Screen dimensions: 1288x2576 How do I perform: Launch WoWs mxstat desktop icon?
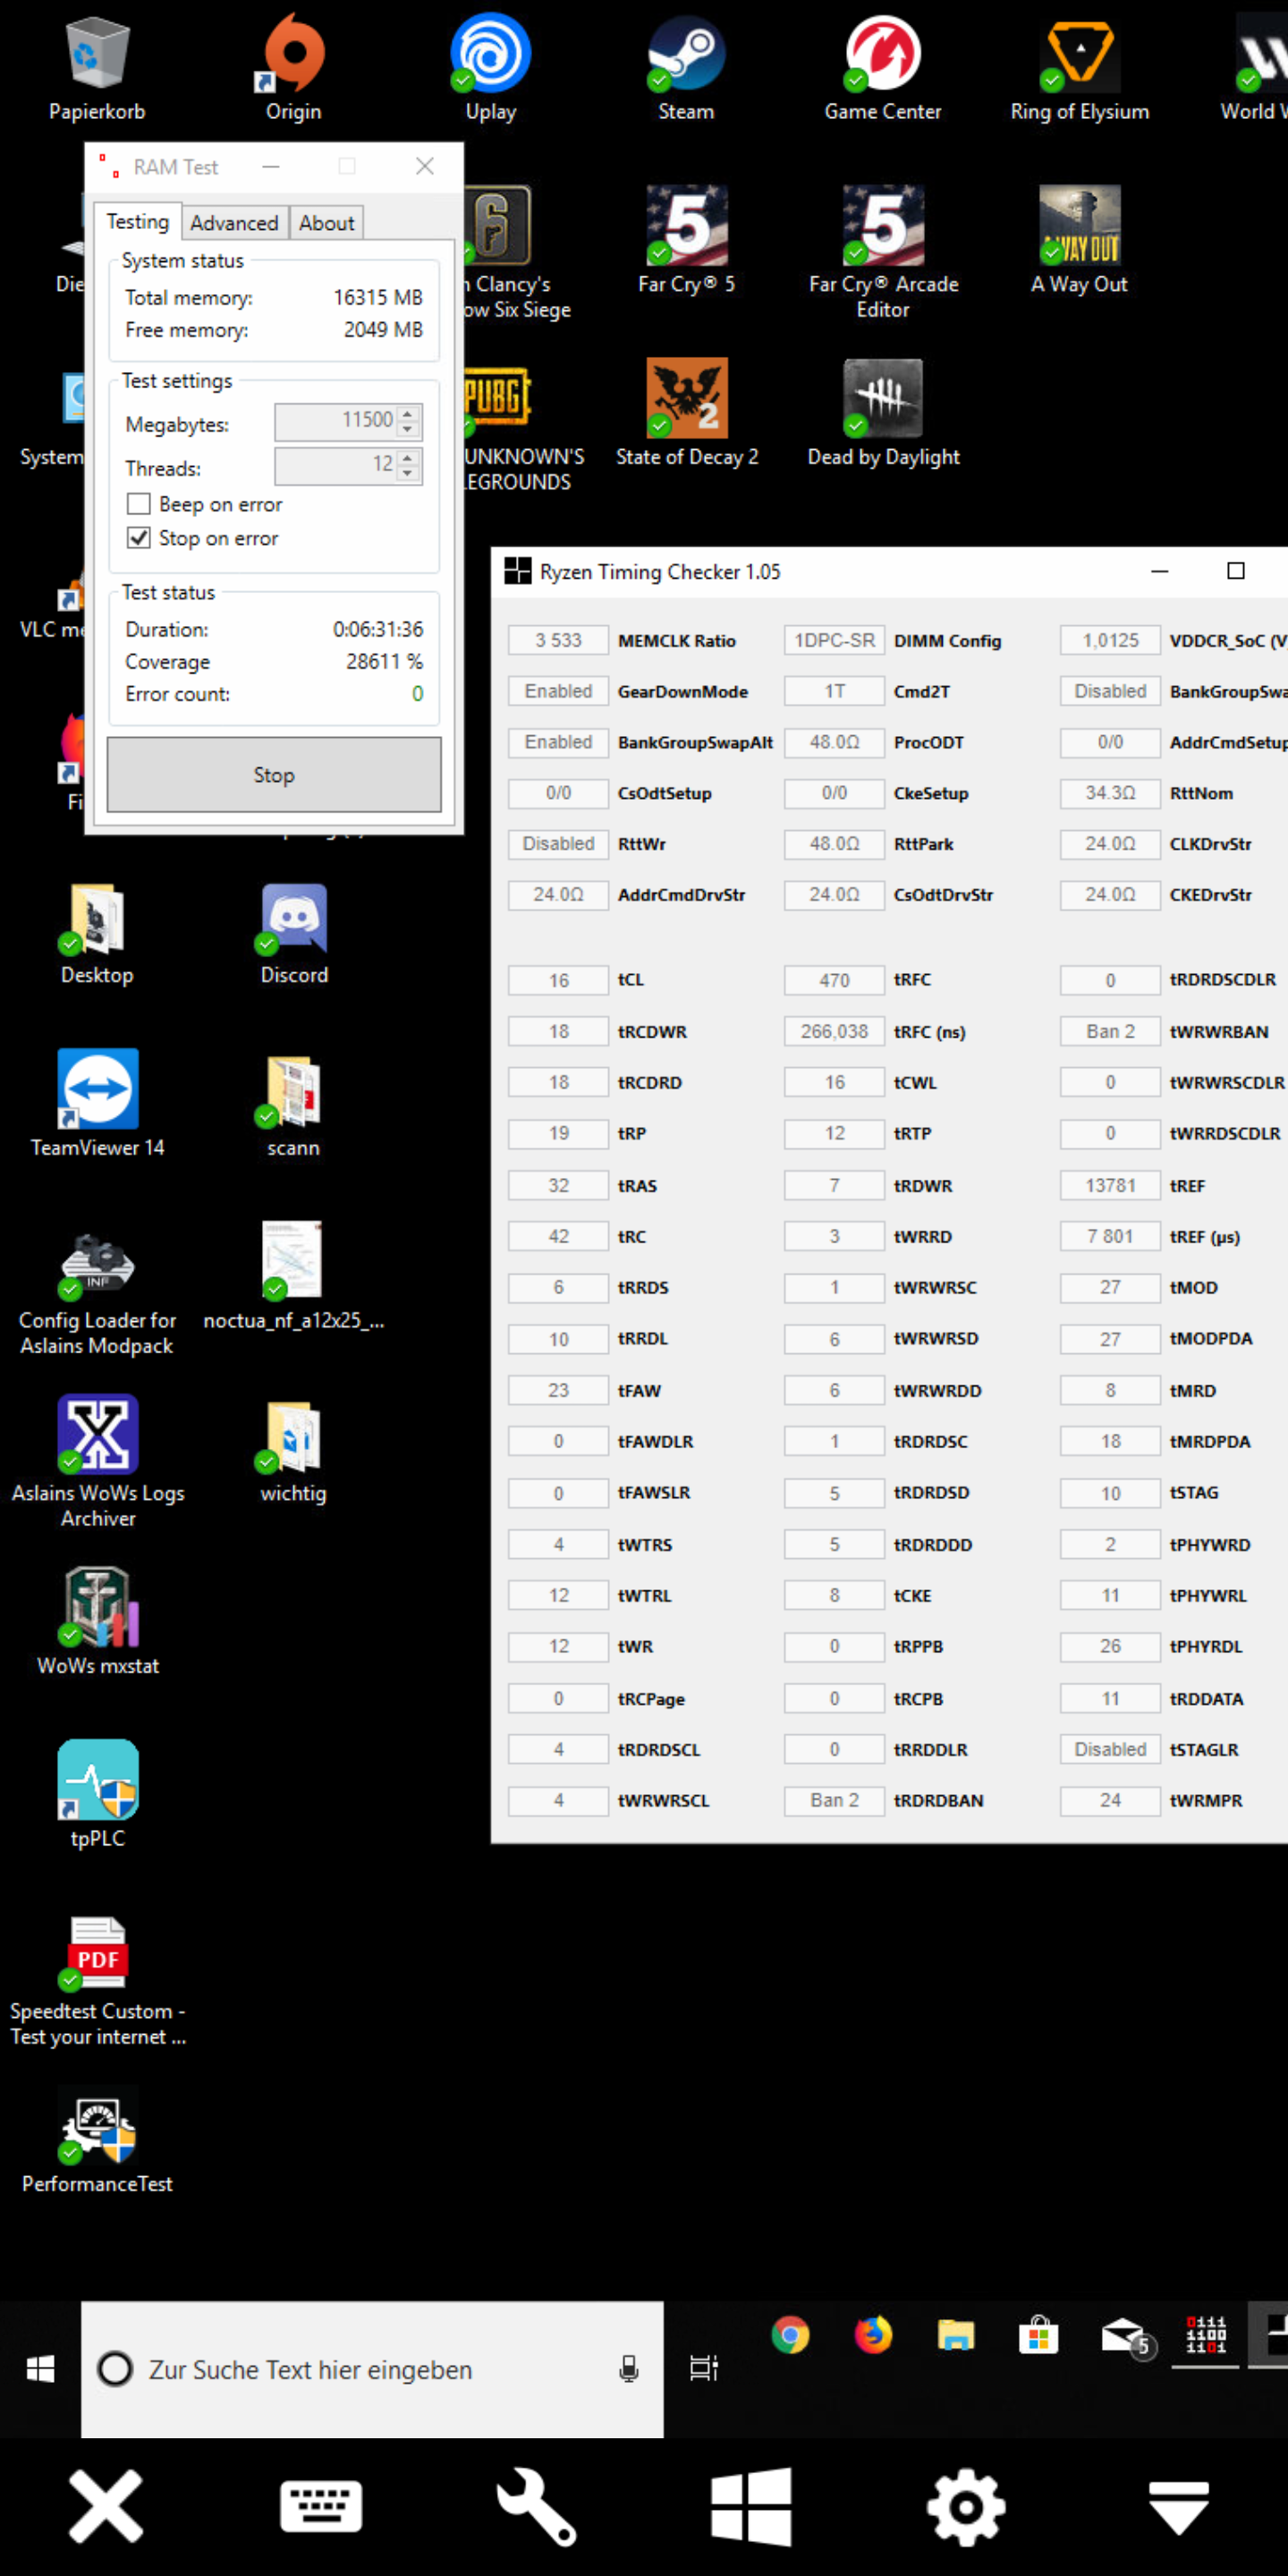(97, 1622)
